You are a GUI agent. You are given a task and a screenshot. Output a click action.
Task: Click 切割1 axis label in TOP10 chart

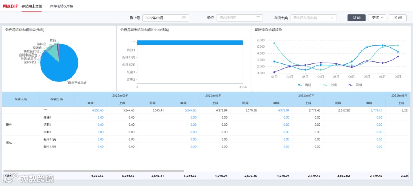point(131,72)
